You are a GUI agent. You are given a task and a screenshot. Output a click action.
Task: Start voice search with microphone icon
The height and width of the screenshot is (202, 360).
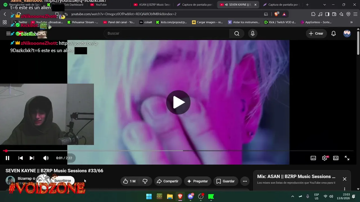[x=253, y=33]
